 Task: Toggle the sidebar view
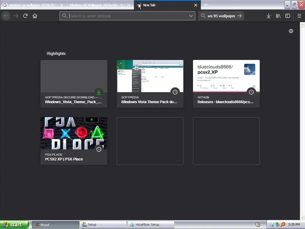pos(287,16)
